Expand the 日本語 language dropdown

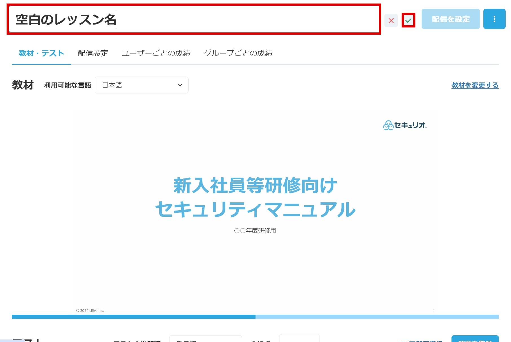click(142, 85)
